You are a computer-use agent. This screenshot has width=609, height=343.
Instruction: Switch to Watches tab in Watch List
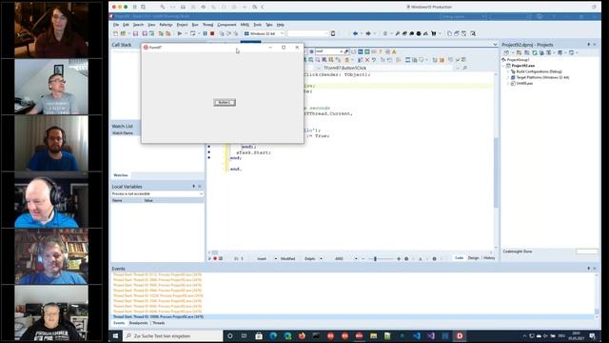(x=121, y=175)
